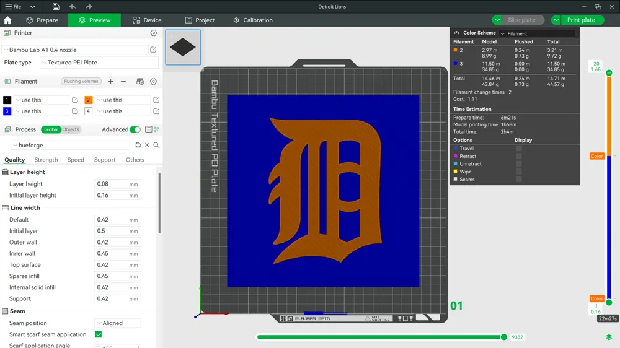Switch to the Prepare tab

pos(42,20)
